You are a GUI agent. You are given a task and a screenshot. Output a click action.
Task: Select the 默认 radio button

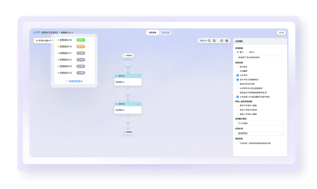point(238,52)
